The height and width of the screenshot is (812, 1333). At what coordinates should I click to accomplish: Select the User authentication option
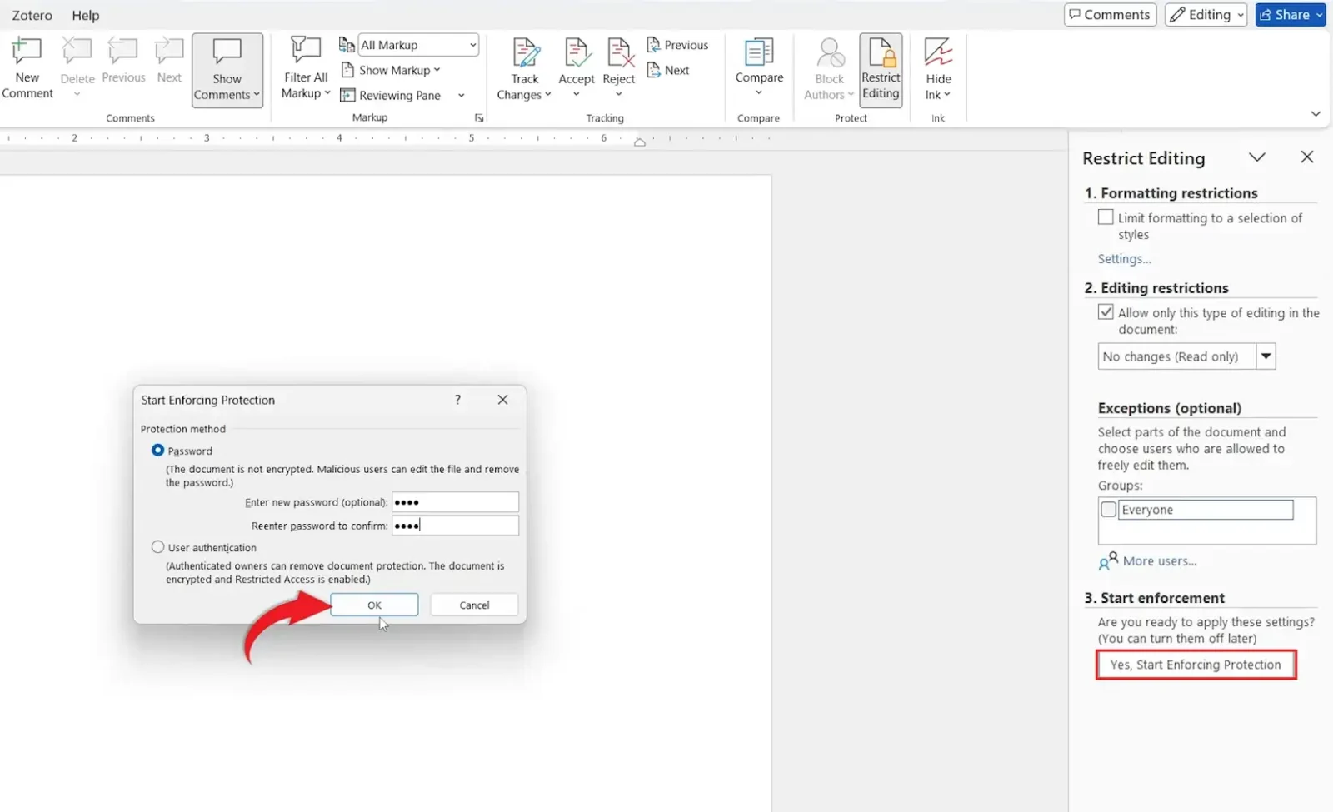pyautogui.click(x=157, y=547)
